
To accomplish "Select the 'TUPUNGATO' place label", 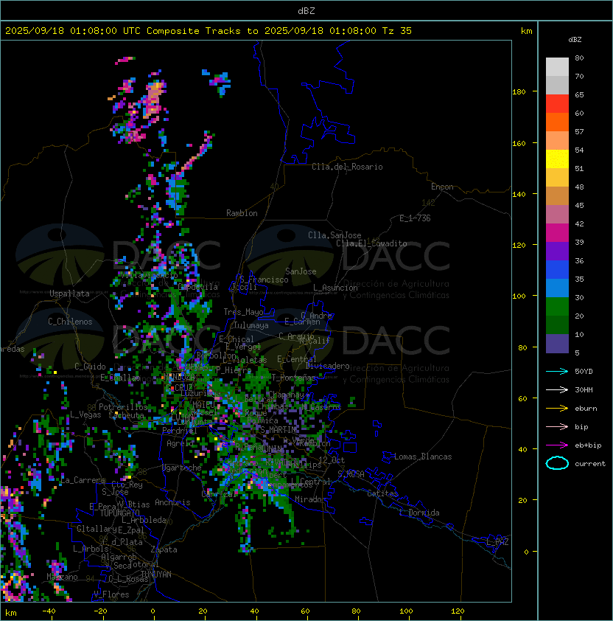I will point(119,513).
